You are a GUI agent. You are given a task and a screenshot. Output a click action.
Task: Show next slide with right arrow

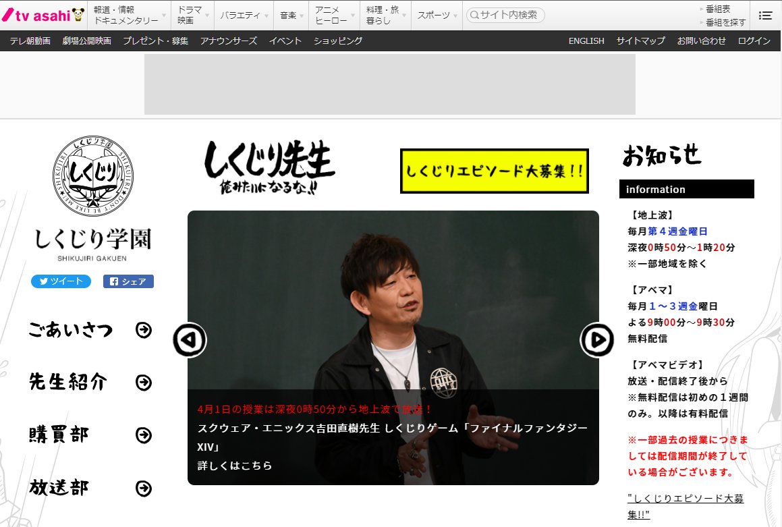tap(597, 340)
